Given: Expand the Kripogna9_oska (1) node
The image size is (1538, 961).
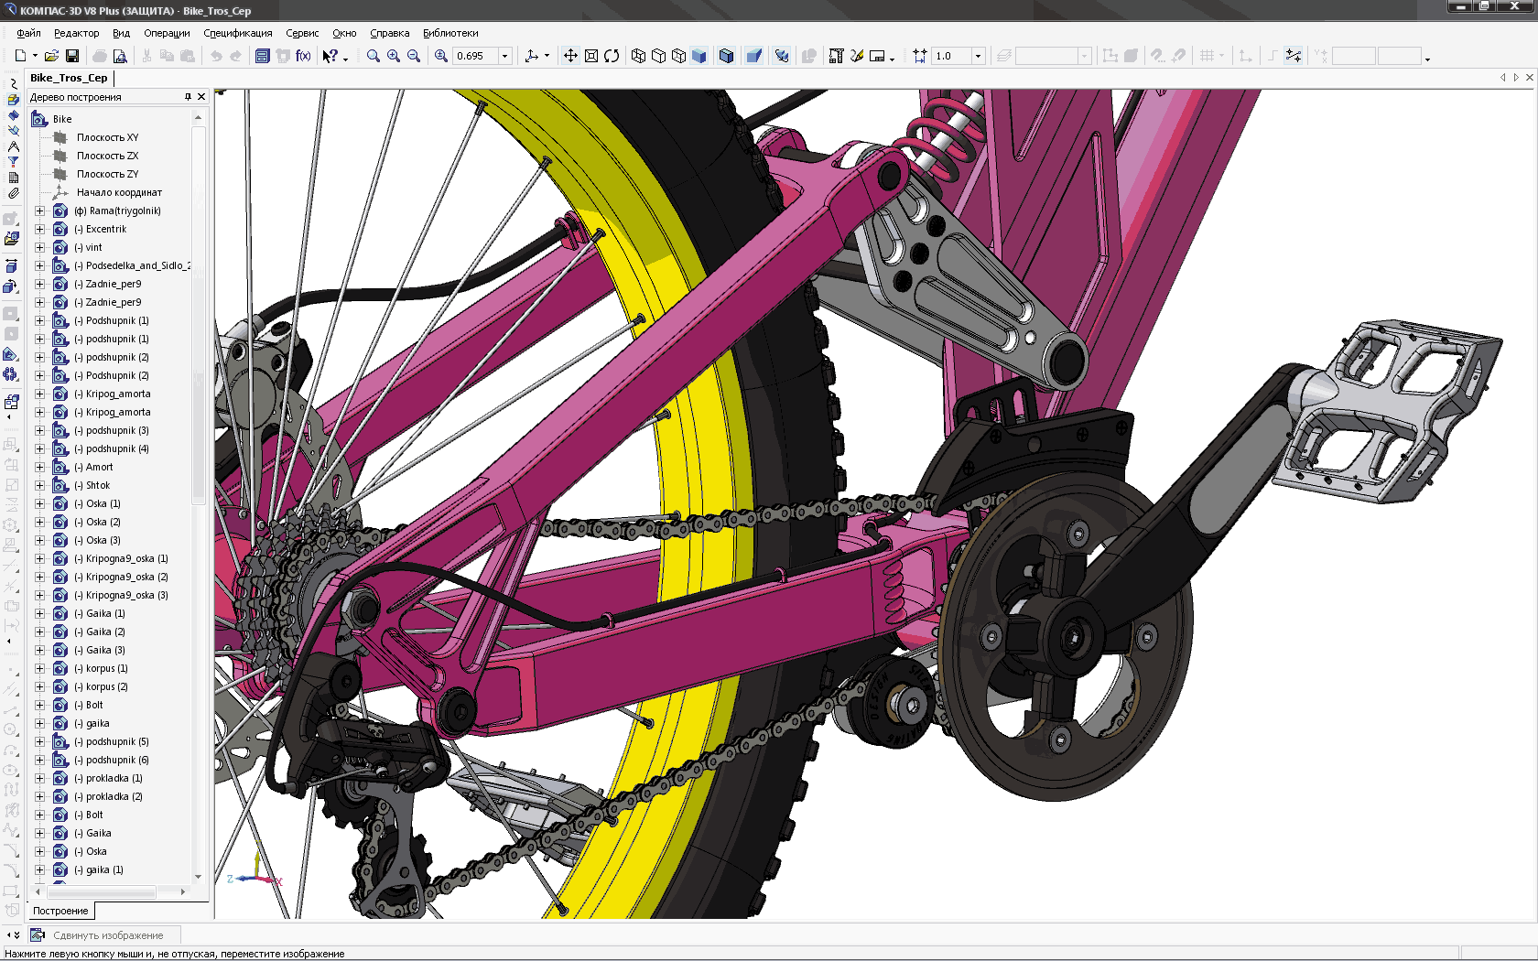Looking at the screenshot, I should [40, 558].
